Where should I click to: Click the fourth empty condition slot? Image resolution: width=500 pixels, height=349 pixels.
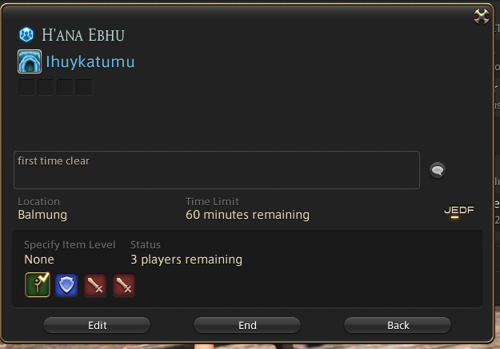[84, 87]
